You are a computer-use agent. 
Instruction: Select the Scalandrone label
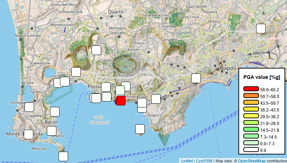tap(40, 63)
